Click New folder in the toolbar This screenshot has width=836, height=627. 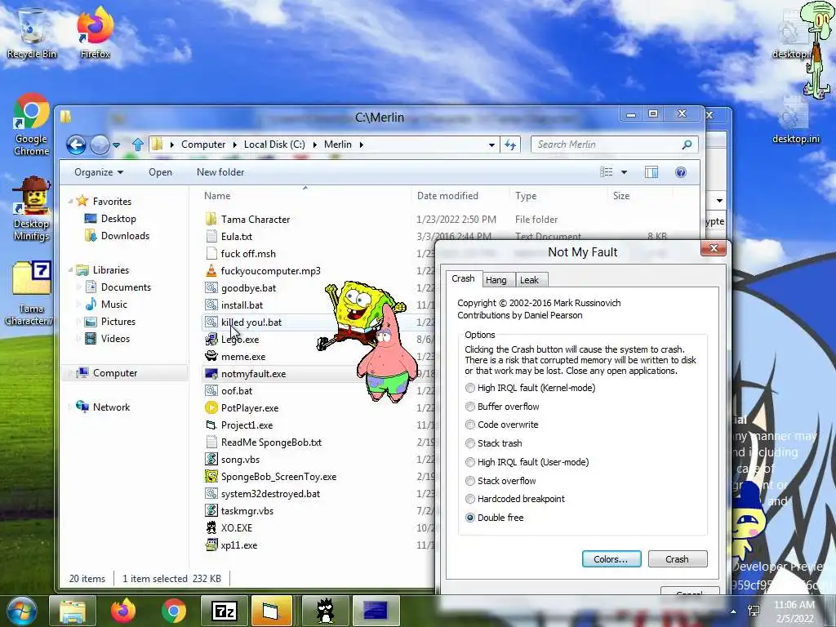point(220,172)
